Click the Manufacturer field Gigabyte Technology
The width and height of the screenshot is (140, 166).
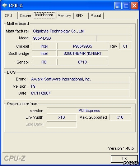click(x=82, y=31)
